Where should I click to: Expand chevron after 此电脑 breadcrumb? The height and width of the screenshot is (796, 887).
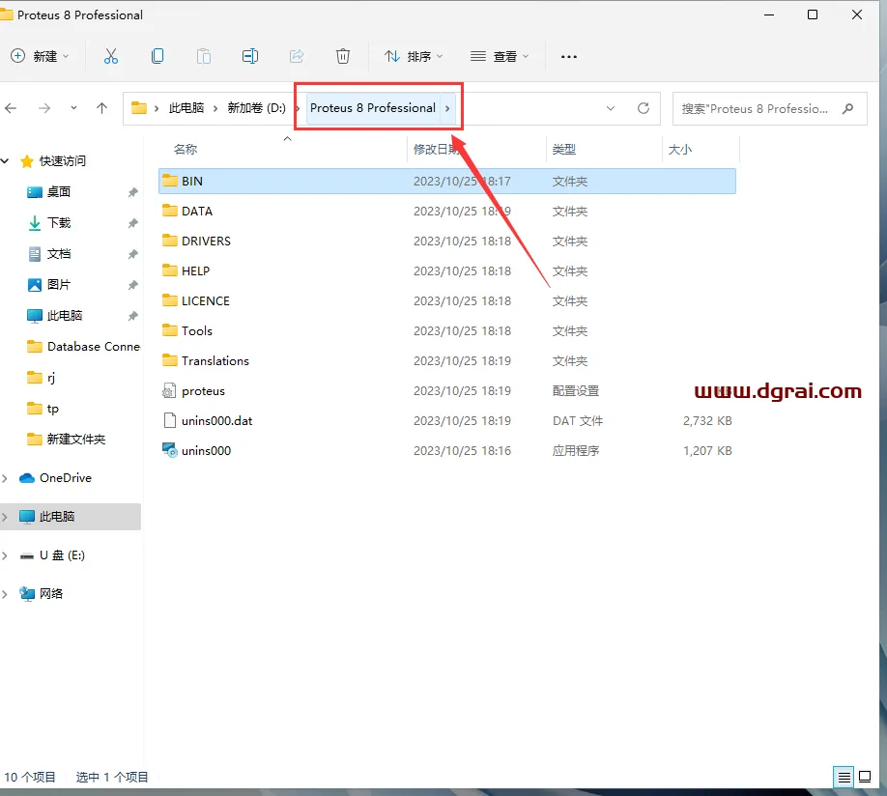(215, 108)
